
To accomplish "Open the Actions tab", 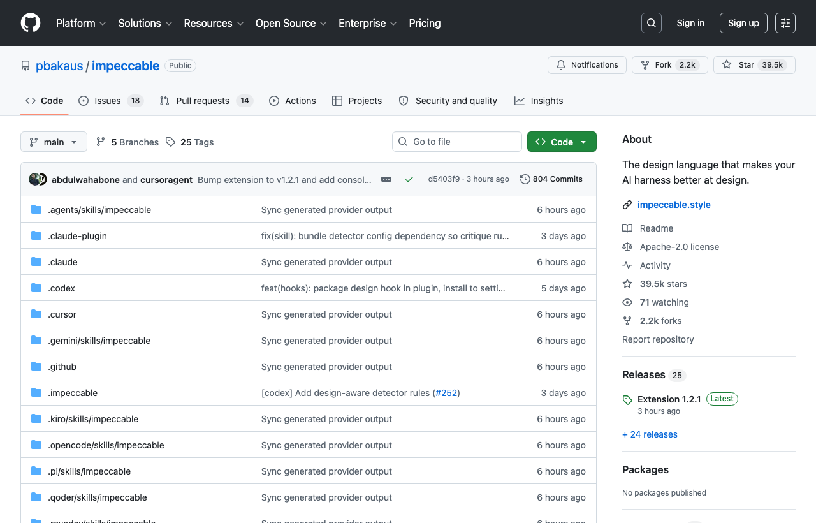I will (x=293, y=101).
